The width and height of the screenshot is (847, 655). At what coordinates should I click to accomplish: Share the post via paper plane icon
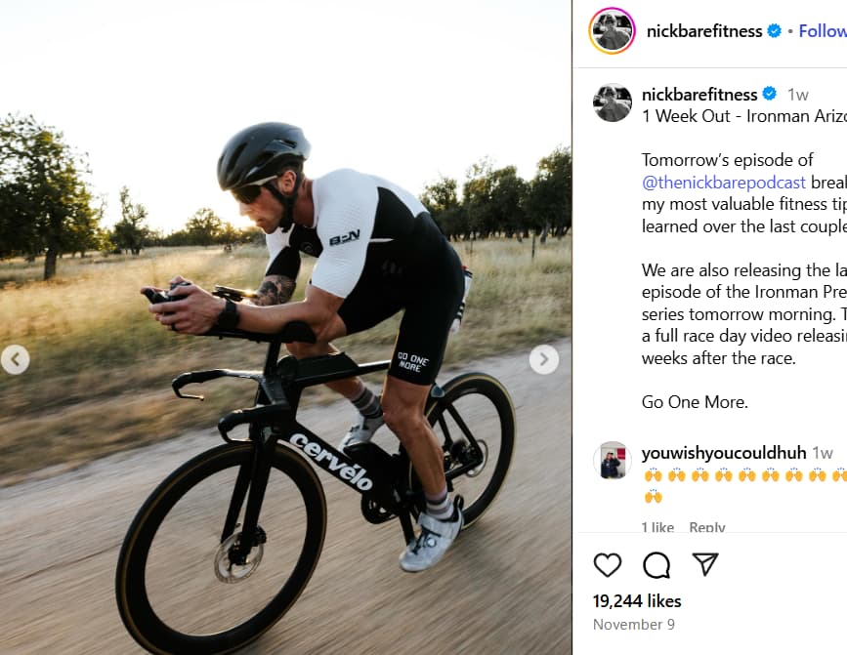click(705, 564)
